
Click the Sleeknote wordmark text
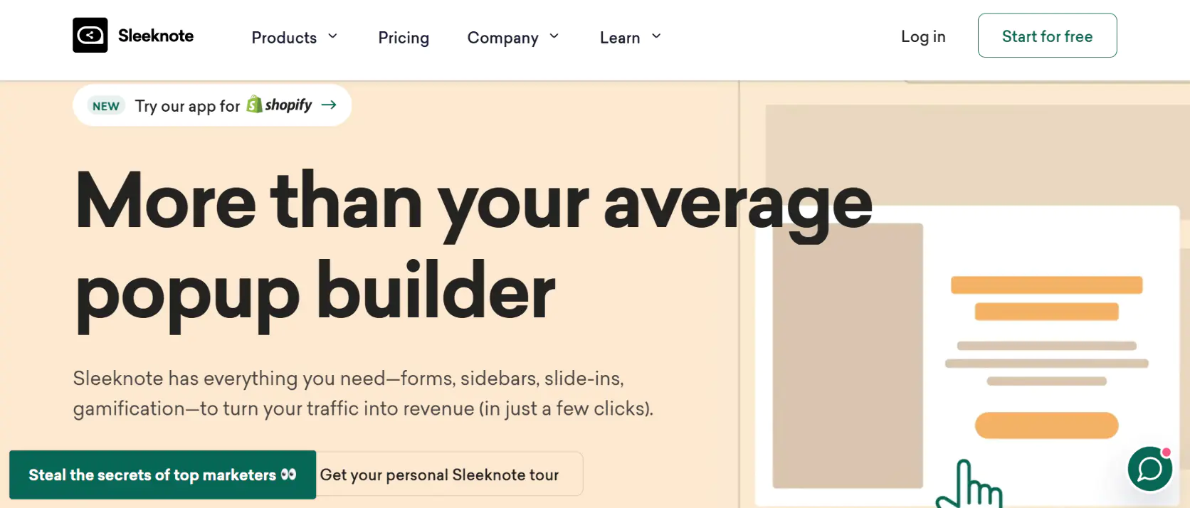click(156, 36)
